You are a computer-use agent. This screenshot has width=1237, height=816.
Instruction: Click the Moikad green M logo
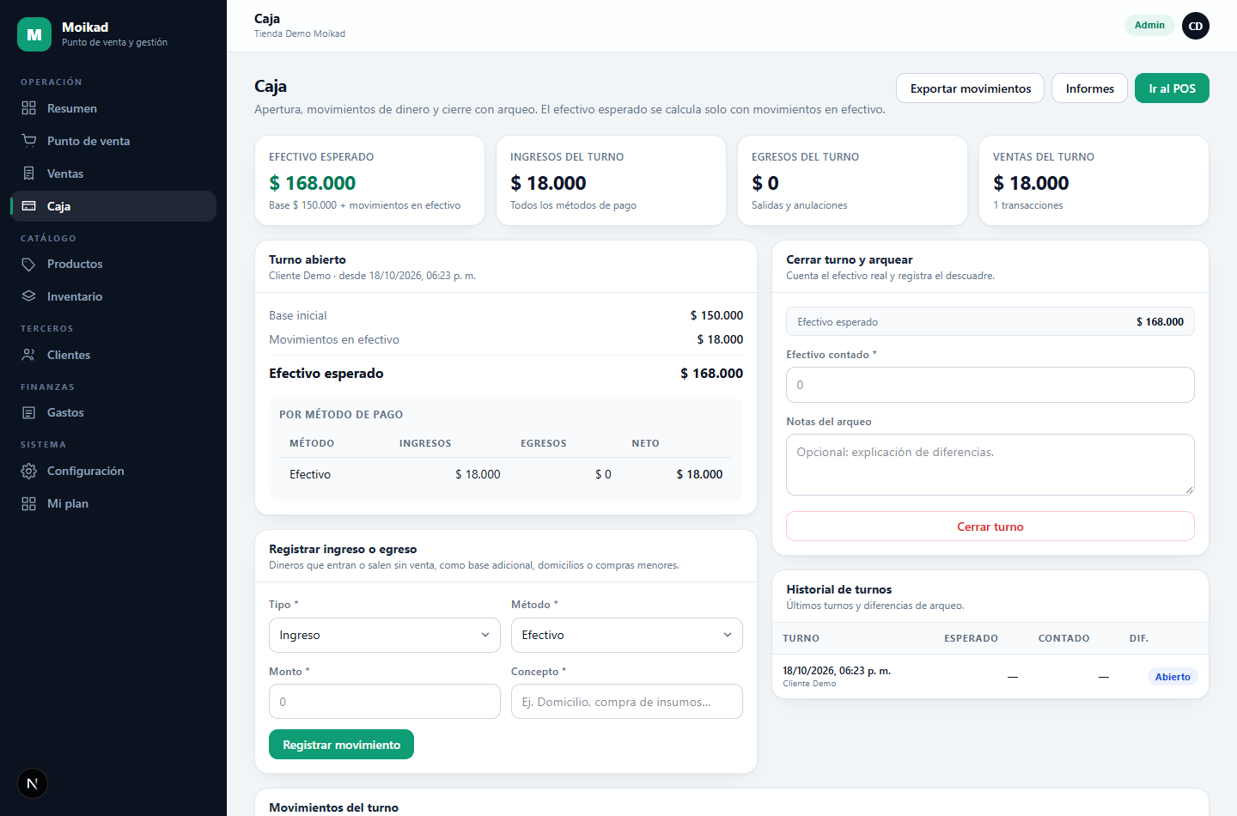point(34,34)
